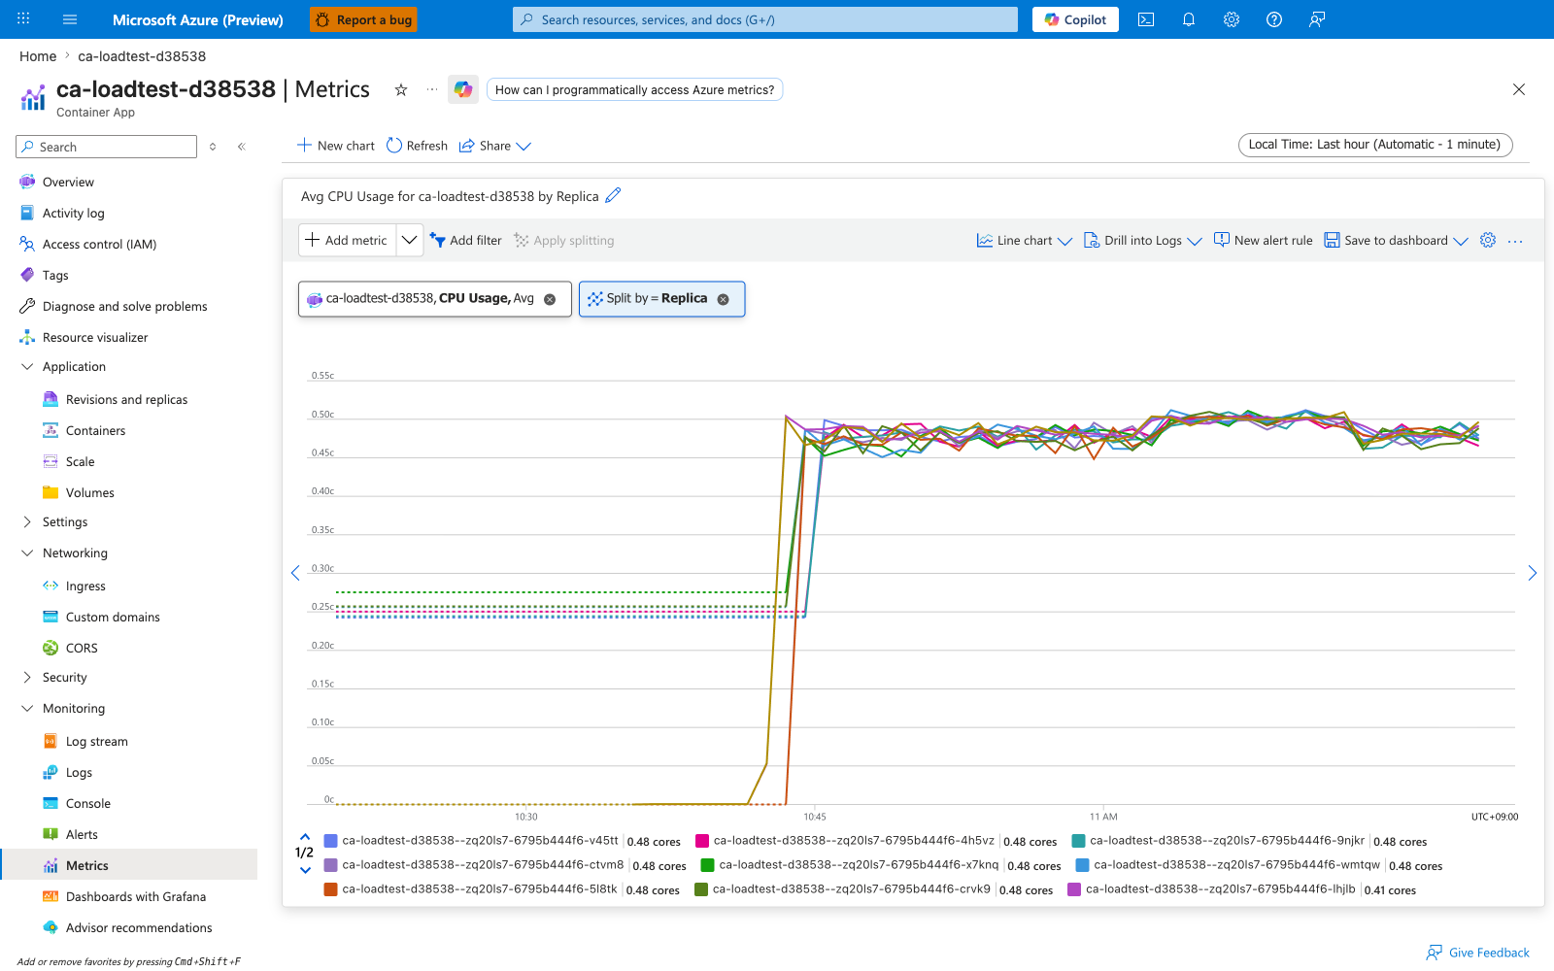
Task: Open the notifications bell
Action: click(x=1189, y=19)
